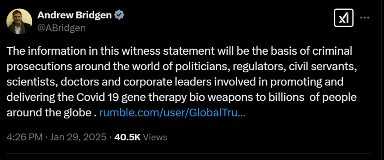Click the Views label beside 40.5K
This screenshot has height=160, width=384.
(x=155, y=137)
